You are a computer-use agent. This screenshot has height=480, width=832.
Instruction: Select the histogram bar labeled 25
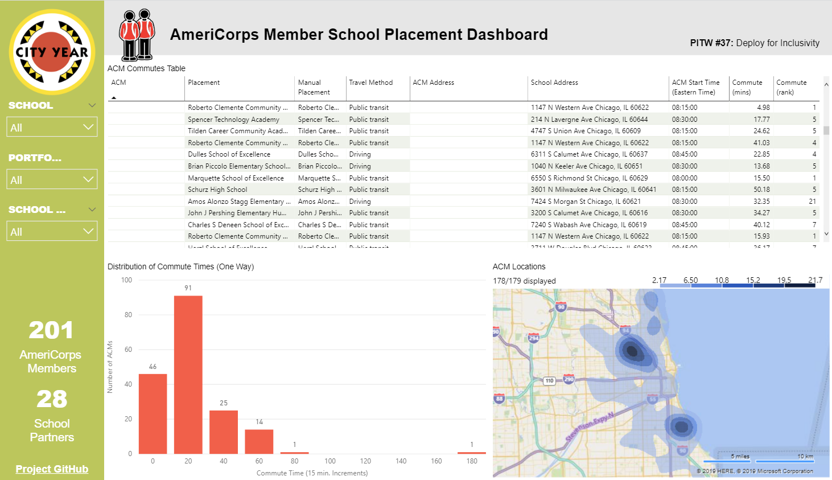[x=224, y=432]
